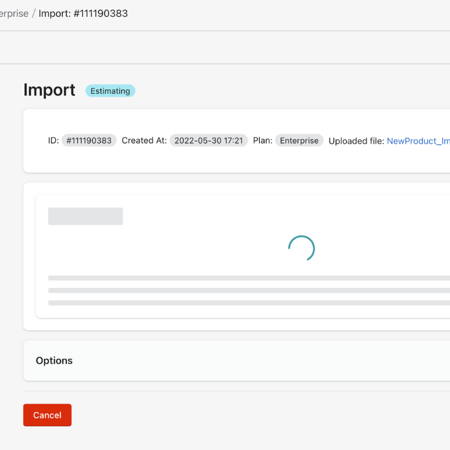Click the Enterprise plan tag
This screenshot has height=450, width=450.
(299, 141)
